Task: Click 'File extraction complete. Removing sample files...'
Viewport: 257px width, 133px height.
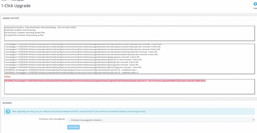Action: (25, 33)
